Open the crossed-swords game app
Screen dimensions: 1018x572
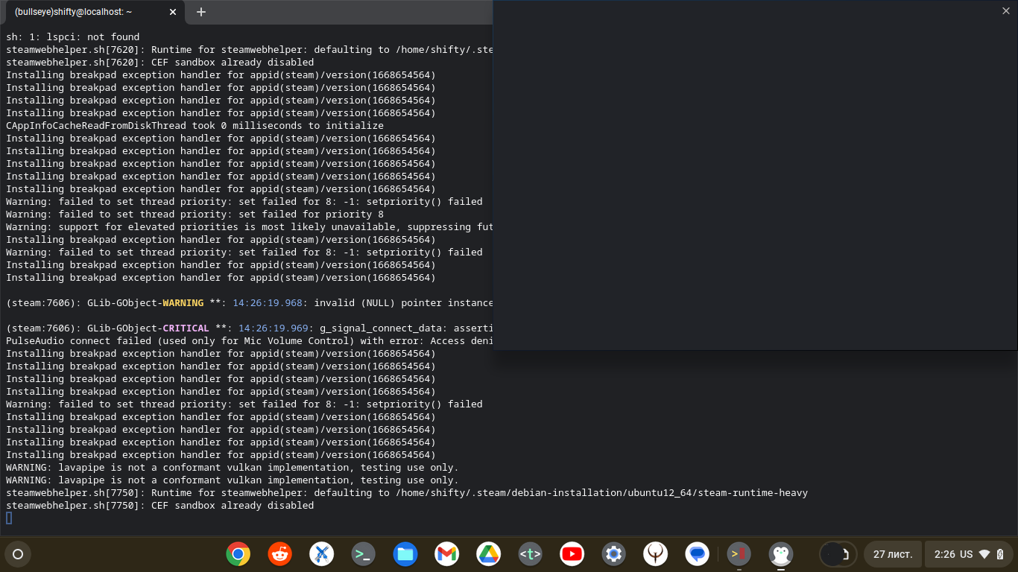pos(321,554)
